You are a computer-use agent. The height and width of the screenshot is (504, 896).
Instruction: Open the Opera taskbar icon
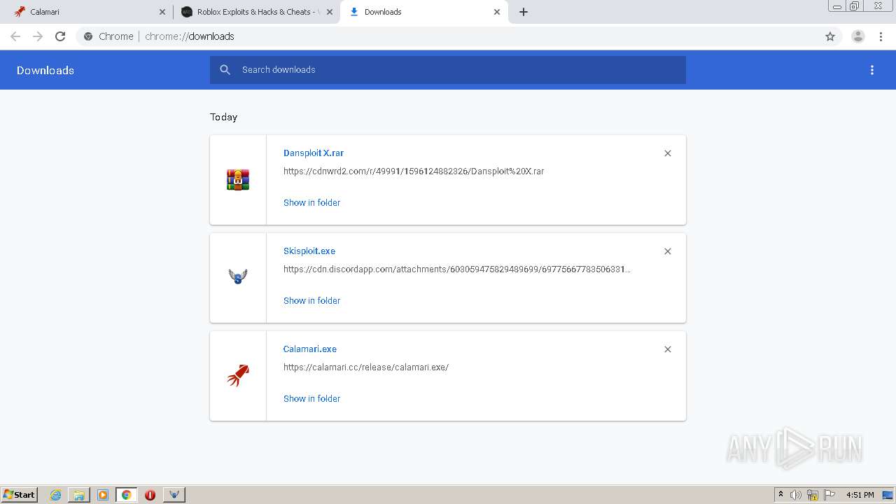(150, 495)
